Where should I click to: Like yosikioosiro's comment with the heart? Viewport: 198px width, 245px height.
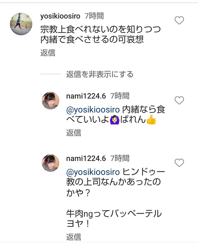coord(179,20)
